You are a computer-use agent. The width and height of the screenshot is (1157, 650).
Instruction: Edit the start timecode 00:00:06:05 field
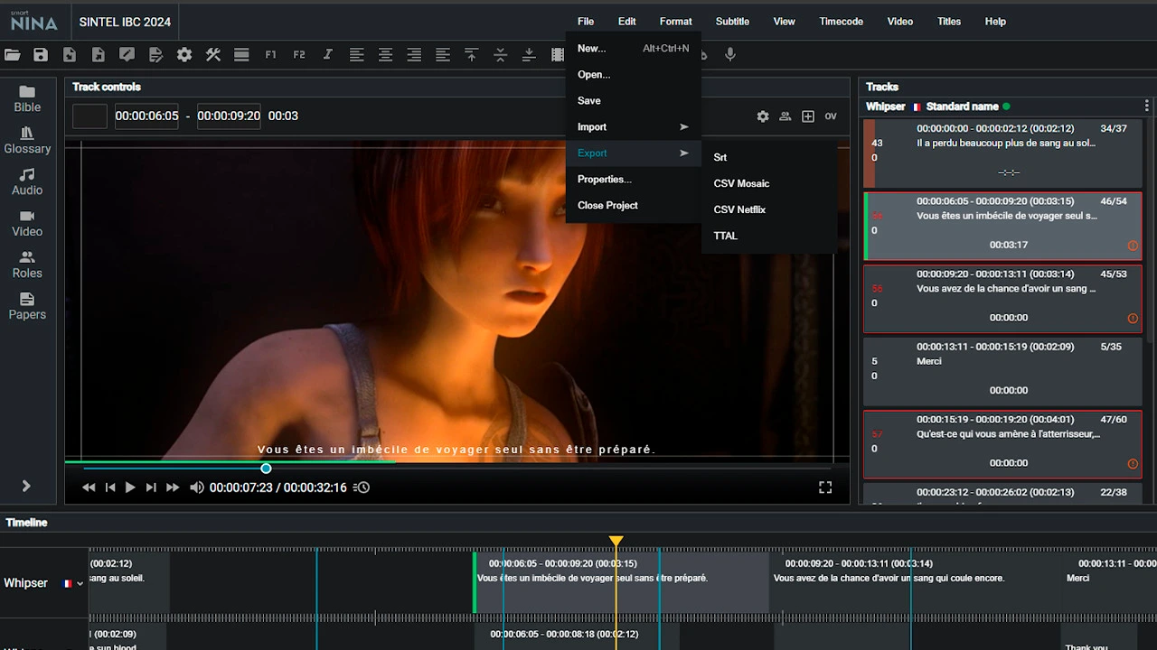coord(146,116)
